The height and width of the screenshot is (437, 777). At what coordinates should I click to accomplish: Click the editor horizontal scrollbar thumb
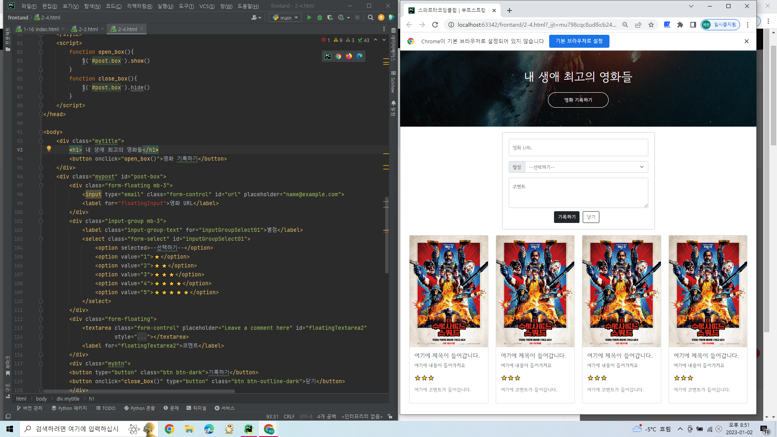[x=139, y=391]
